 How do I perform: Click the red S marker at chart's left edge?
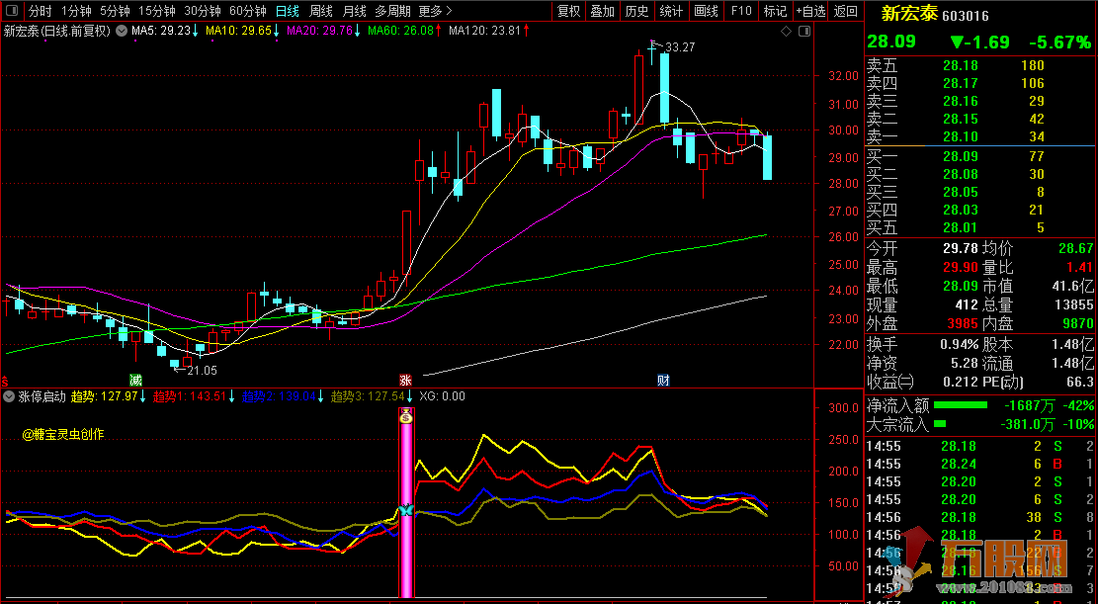pyautogui.click(x=4, y=382)
